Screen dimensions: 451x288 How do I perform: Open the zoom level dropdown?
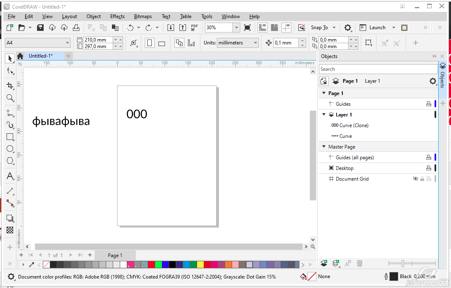[237, 28]
